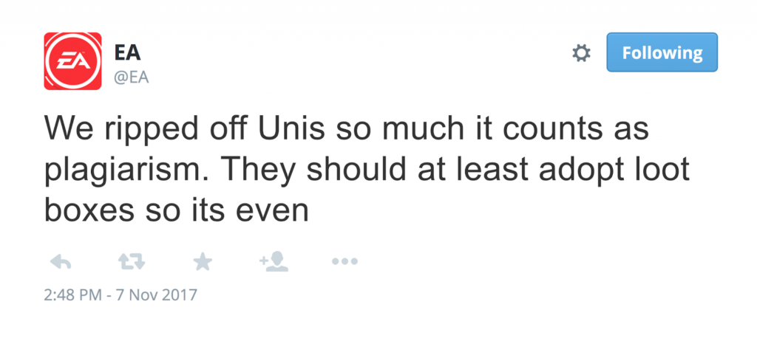Favorite the tweet with the star icon
Viewport: 757px width, 338px height.
[x=200, y=261]
